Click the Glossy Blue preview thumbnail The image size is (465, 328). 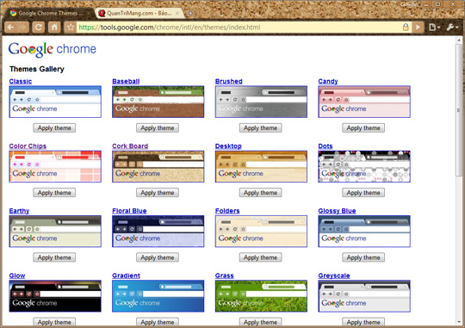[x=364, y=232]
